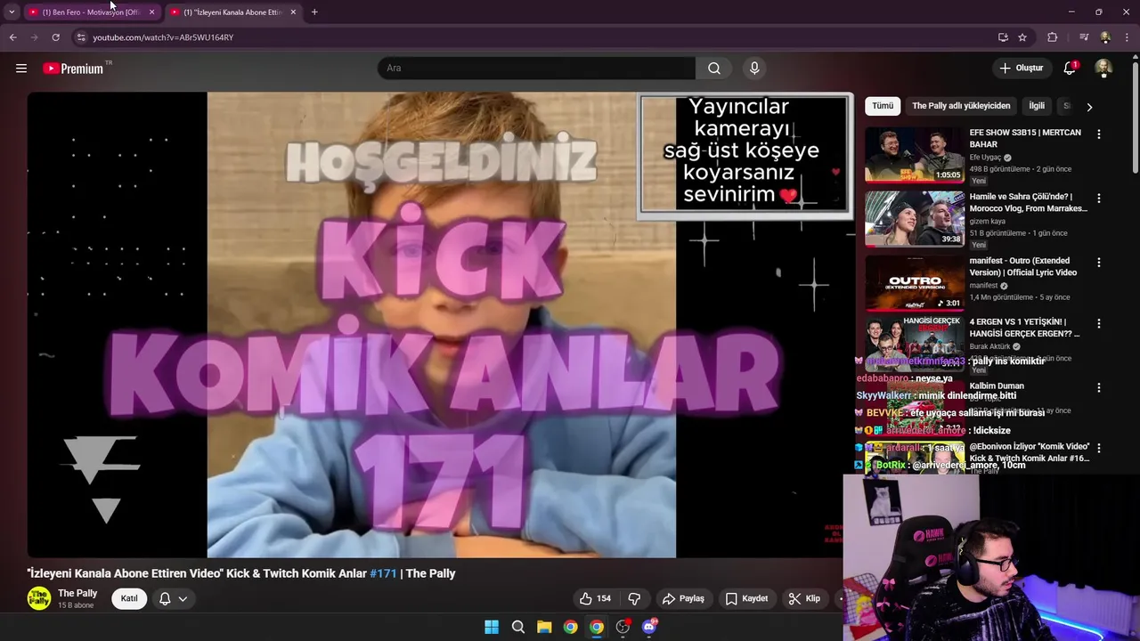Image resolution: width=1140 pixels, height=641 pixels.
Task: Open more options for manifest Outro video
Action: (1098, 262)
